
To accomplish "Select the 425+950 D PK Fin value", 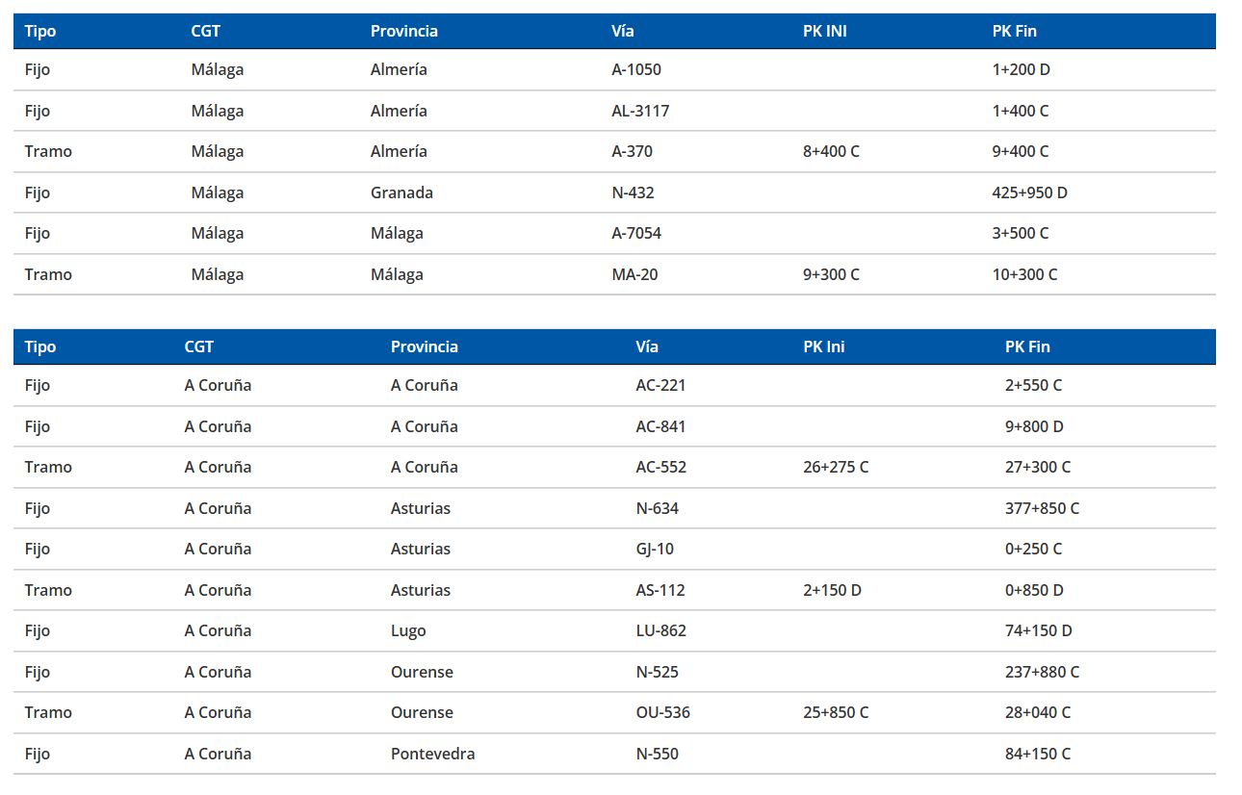I will pyautogui.click(x=1030, y=192).
